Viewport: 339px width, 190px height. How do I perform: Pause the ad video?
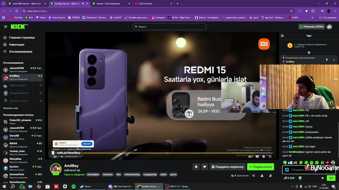click(55, 156)
